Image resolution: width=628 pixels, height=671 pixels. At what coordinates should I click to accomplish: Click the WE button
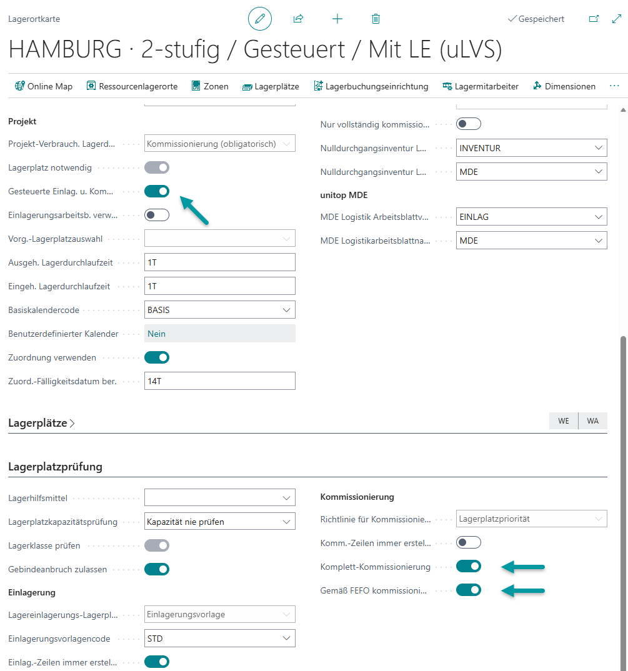[x=563, y=420]
